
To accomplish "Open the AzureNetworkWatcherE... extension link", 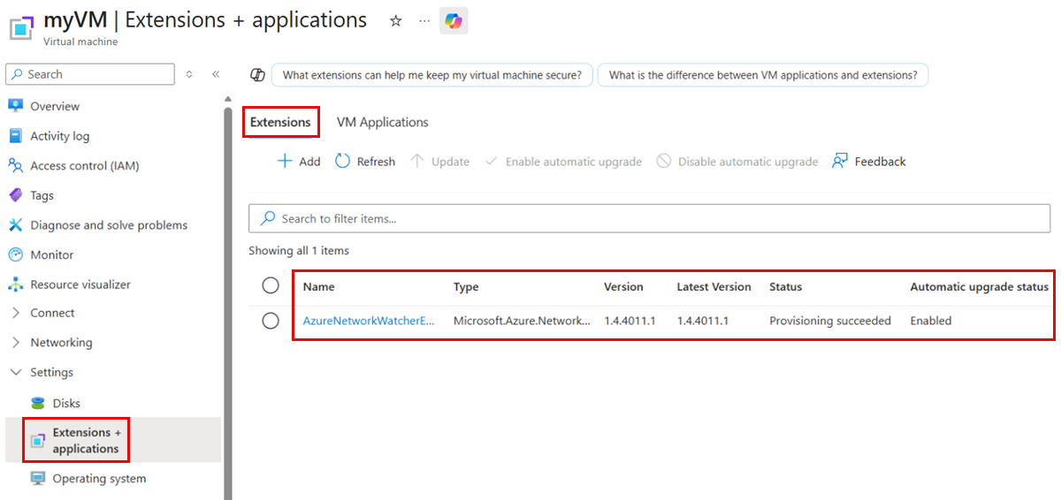I will pyautogui.click(x=369, y=321).
